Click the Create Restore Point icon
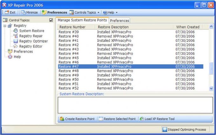Viewport: 216px width, 135px height. tap(62, 119)
